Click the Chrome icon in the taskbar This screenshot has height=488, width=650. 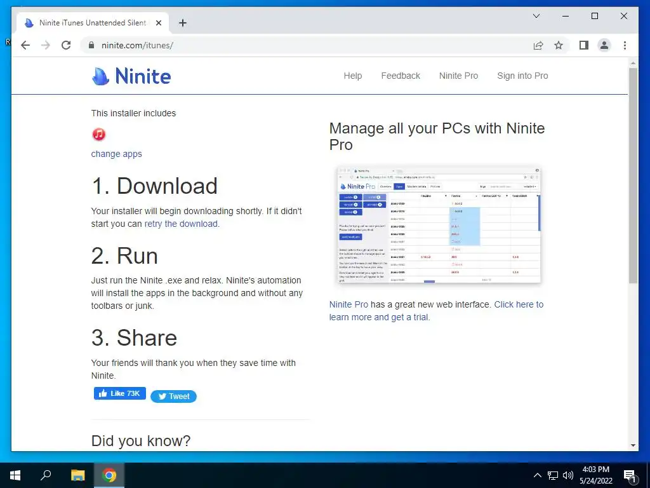click(109, 475)
